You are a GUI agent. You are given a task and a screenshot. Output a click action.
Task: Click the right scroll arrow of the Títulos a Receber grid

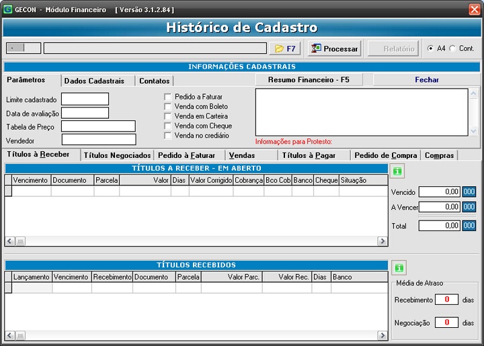(x=382, y=241)
